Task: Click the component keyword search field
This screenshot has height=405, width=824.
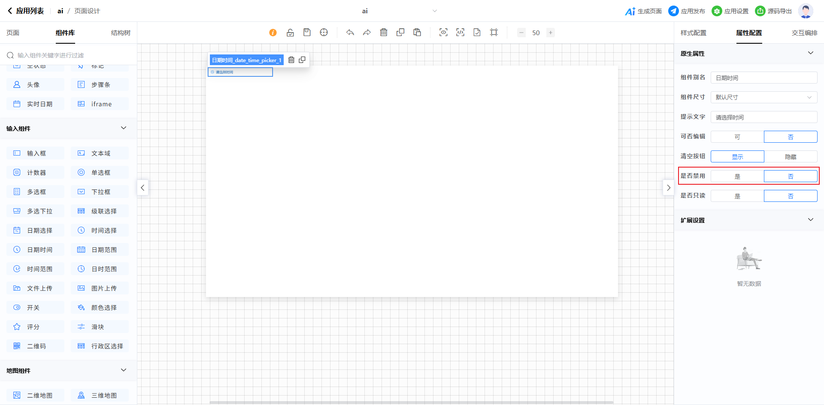Action: pos(71,55)
